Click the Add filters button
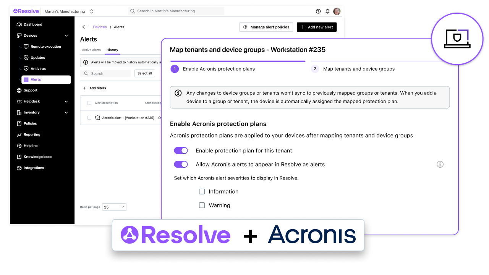This screenshot has width=489, height=275. click(94, 88)
